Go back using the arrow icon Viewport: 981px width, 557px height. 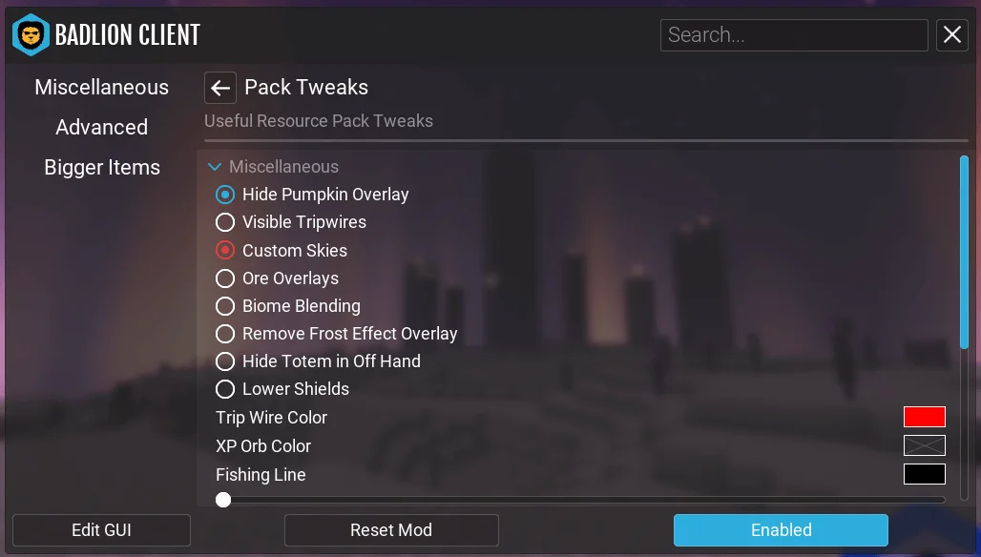click(220, 88)
